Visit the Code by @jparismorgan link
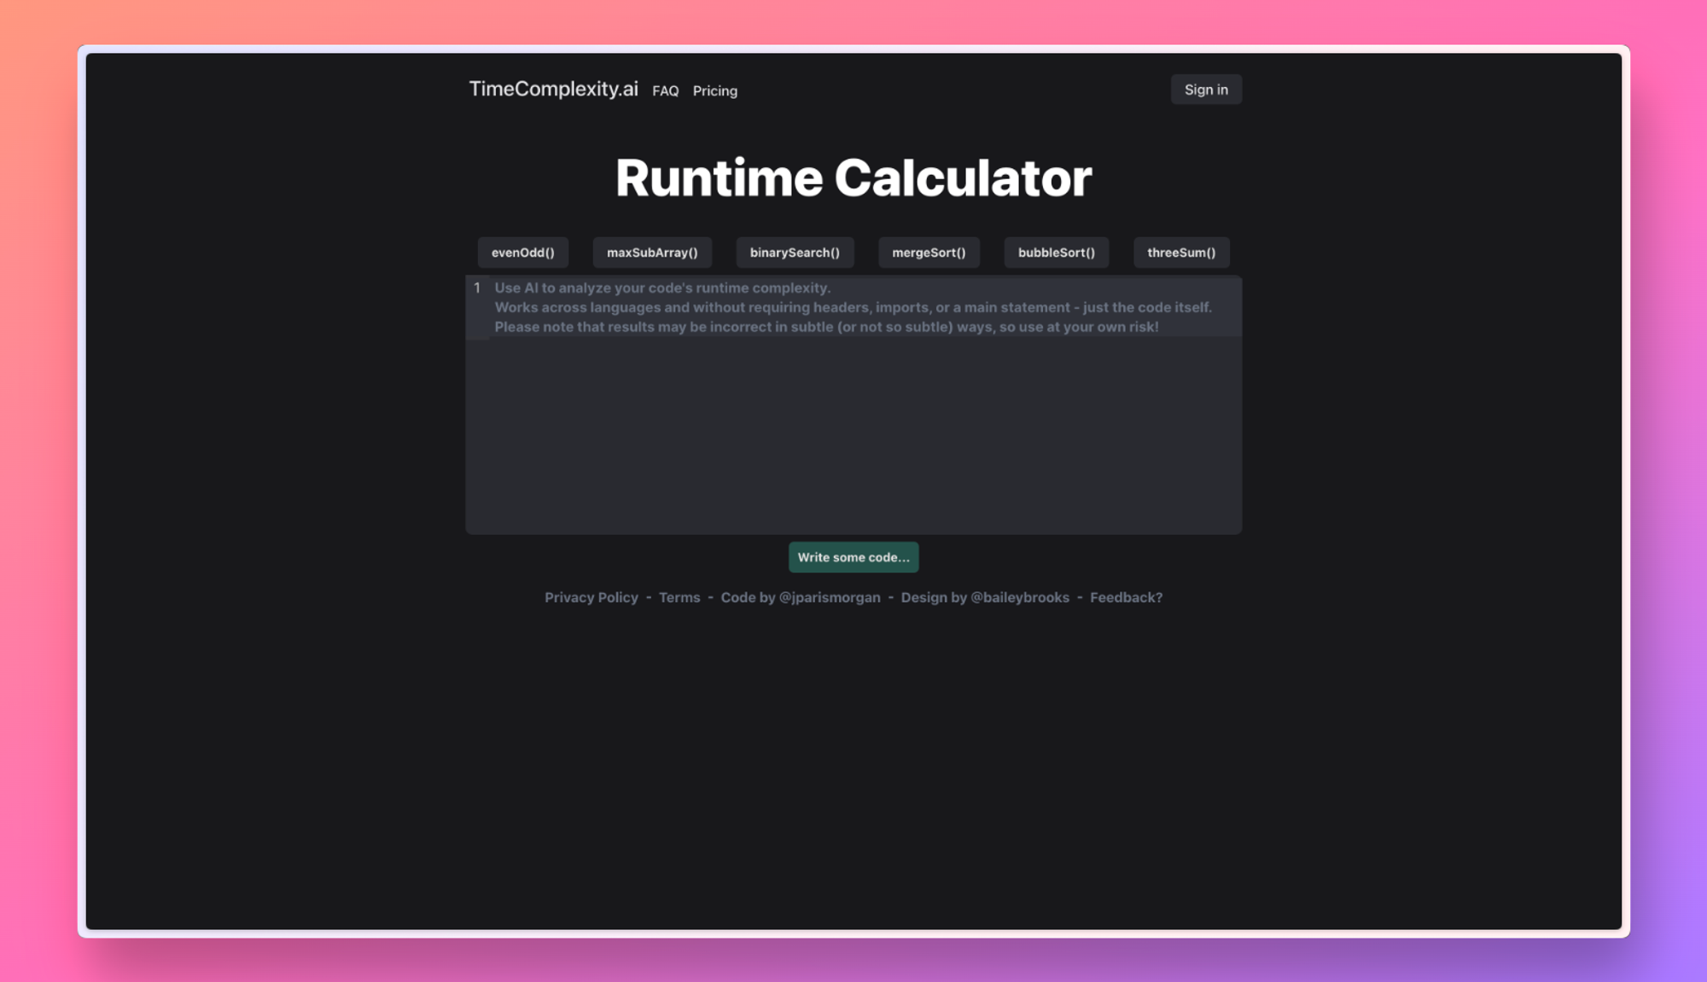 pyautogui.click(x=800, y=597)
